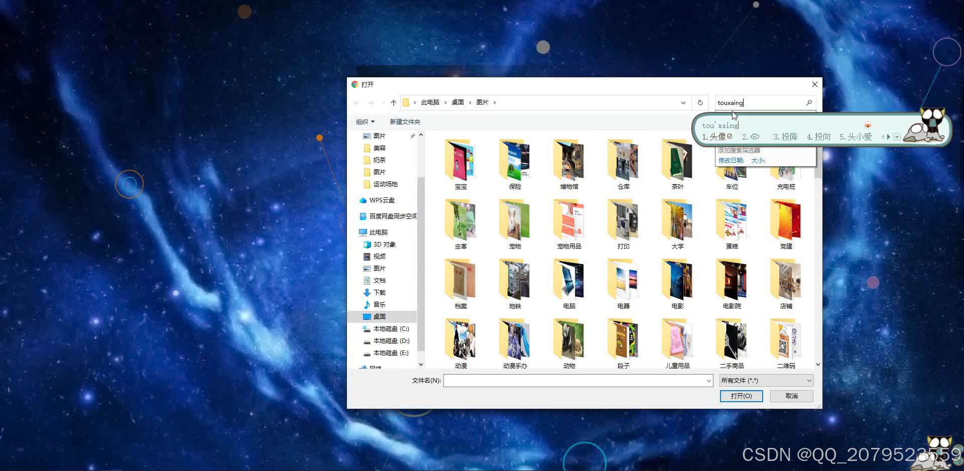964x471 pixels.
Task: Refresh the folder with the reload icon
Action: [x=700, y=102]
